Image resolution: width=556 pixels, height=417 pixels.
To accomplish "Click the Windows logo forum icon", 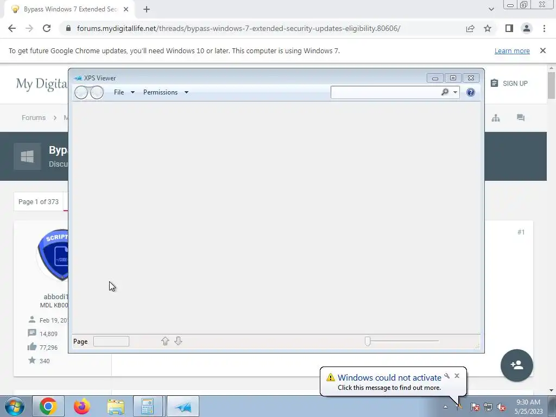I will (x=27, y=156).
